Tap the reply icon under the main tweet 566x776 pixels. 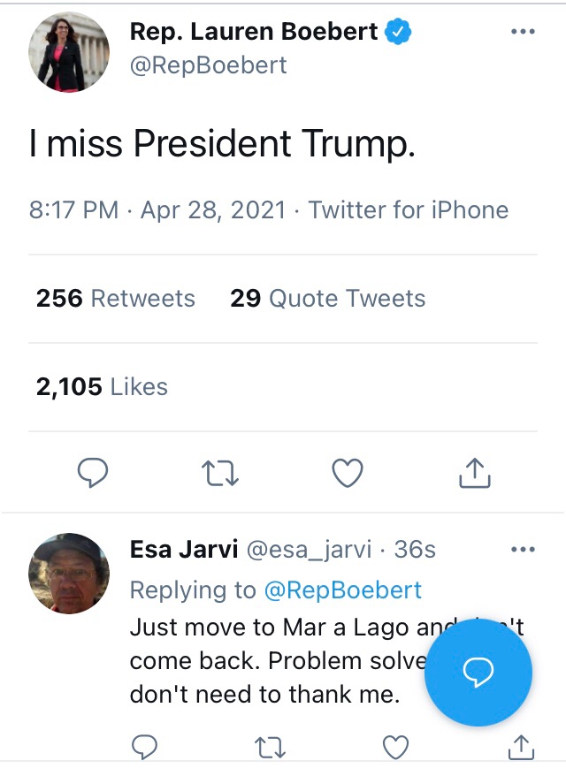click(93, 474)
